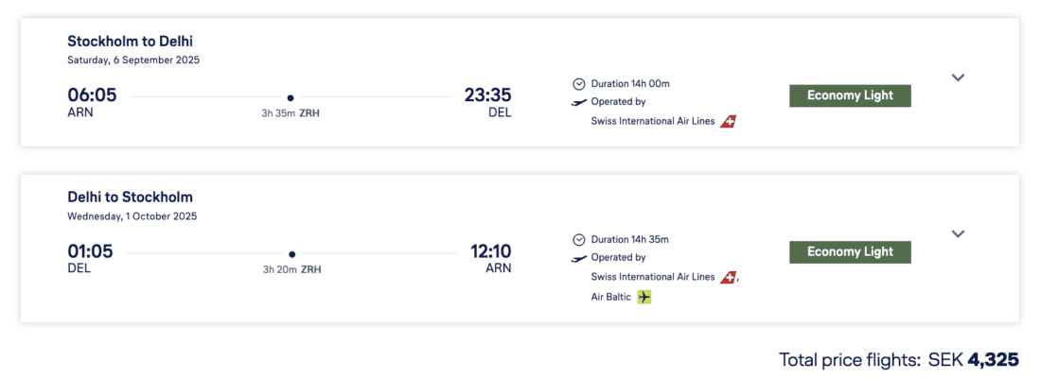Image resolution: width=1041 pixels, height=379 pixels.
Task: Expand the Delhi to Stockholm flight details
Action: point(958,233)
